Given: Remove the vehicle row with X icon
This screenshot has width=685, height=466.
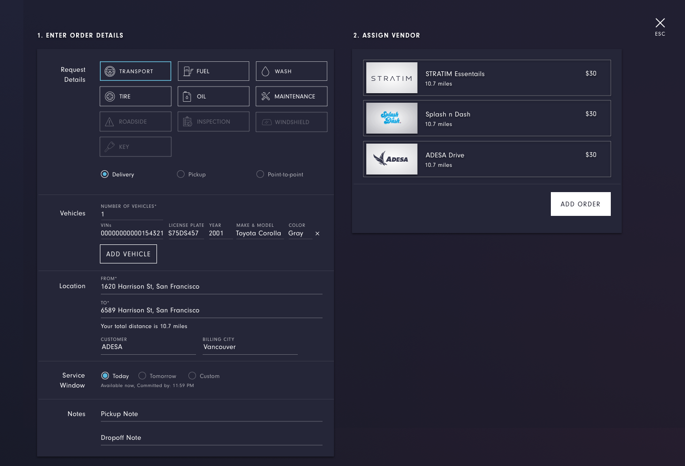Looking at the screenshot, I should coord(317,233).
